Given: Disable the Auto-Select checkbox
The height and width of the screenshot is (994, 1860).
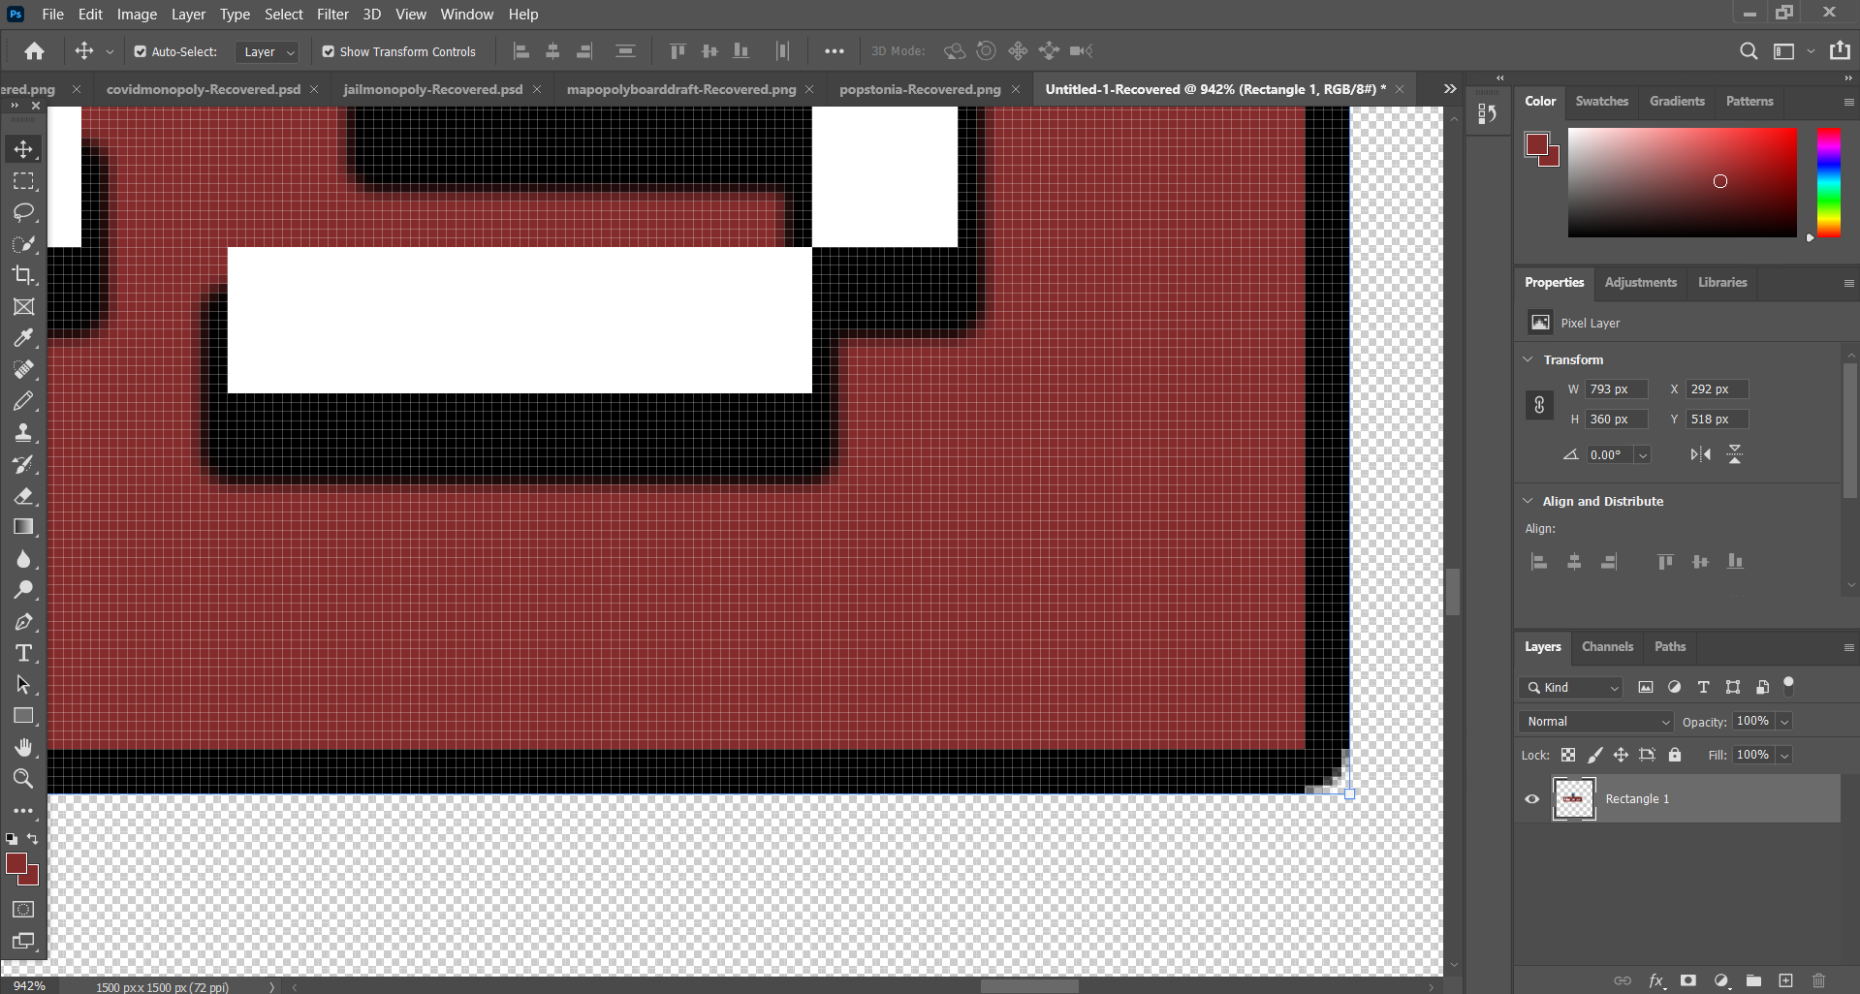Looking at the screenshot, I should point(142,51).
